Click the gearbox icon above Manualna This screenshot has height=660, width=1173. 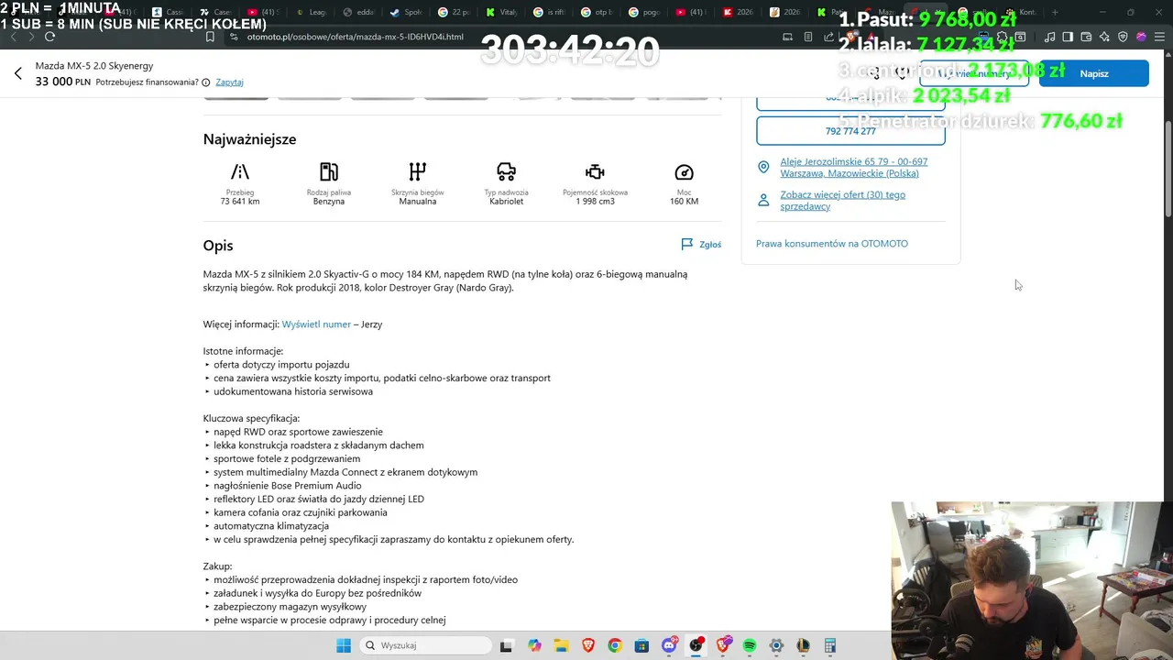click(418, 171)
